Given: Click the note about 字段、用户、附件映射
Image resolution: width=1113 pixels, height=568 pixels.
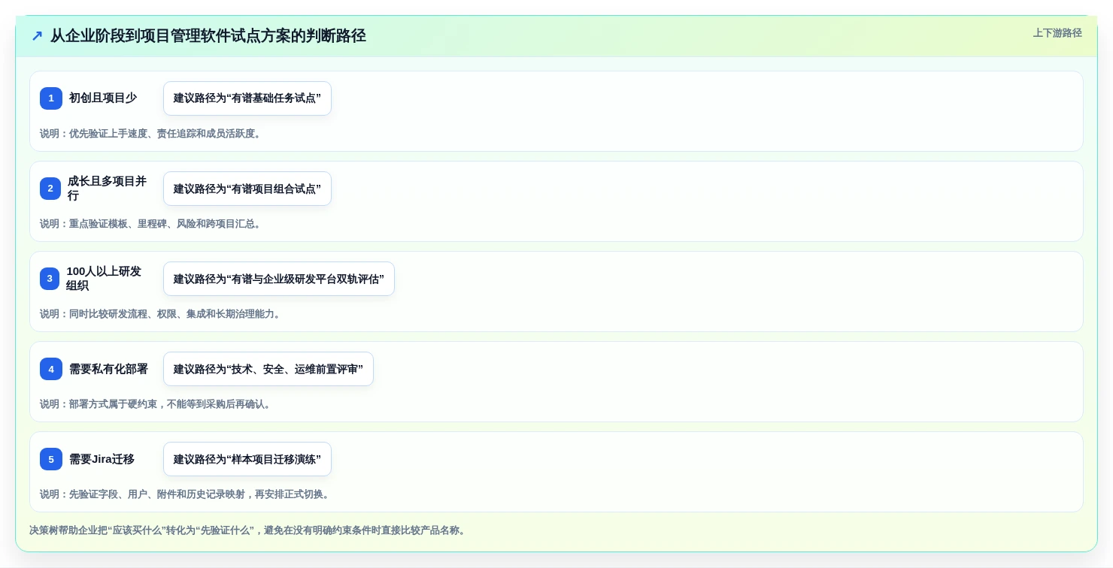Looking at the screenshot, I should click(186, 494).
